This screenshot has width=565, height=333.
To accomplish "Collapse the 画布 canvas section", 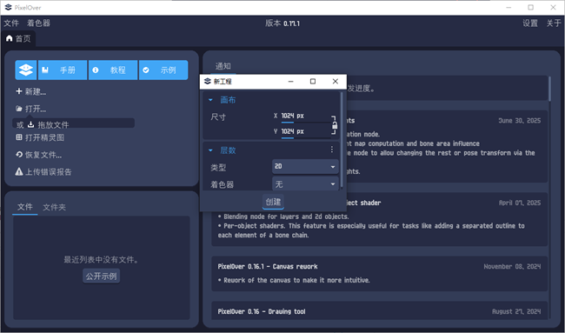I will click(210, 100).
